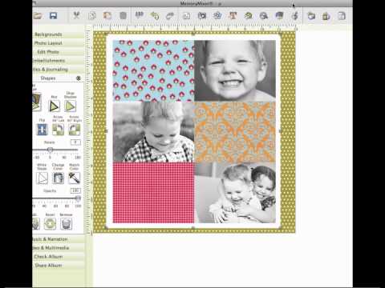Select the orange damask pattern square

tap(235, 132)
